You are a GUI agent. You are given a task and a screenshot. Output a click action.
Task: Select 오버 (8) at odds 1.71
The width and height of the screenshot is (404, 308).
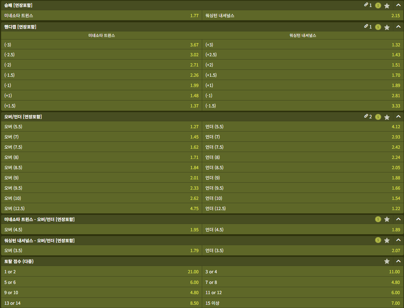[101, 157]
